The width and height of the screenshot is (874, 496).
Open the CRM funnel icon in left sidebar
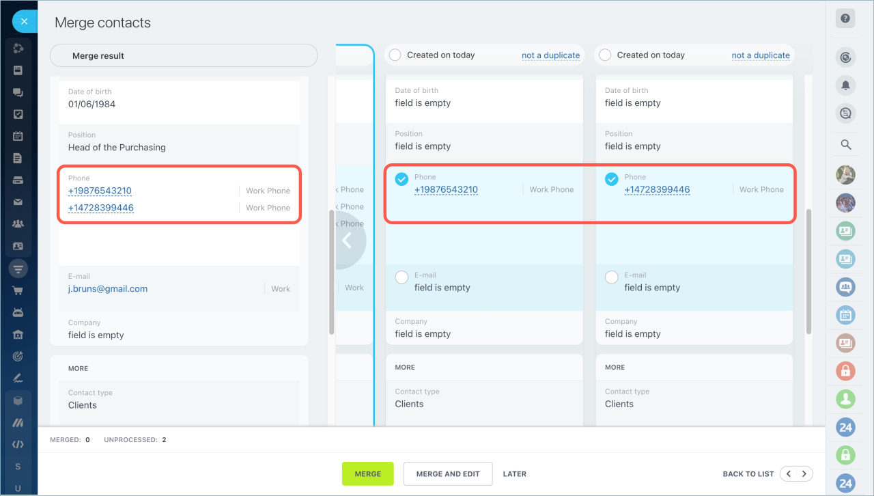(x=18, y=268)
